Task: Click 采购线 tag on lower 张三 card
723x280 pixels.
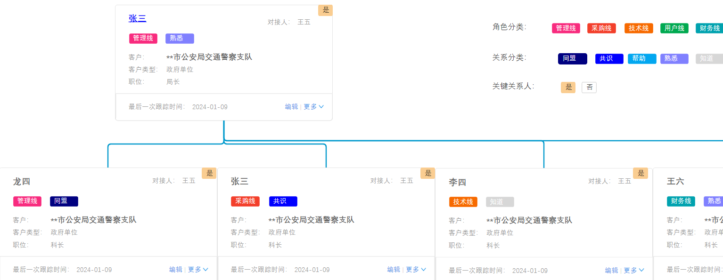Action: pyautogui.click(x=245, y=201)
